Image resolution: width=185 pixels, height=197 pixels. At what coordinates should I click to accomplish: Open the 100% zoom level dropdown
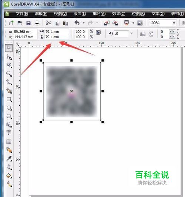click(174, 23)
